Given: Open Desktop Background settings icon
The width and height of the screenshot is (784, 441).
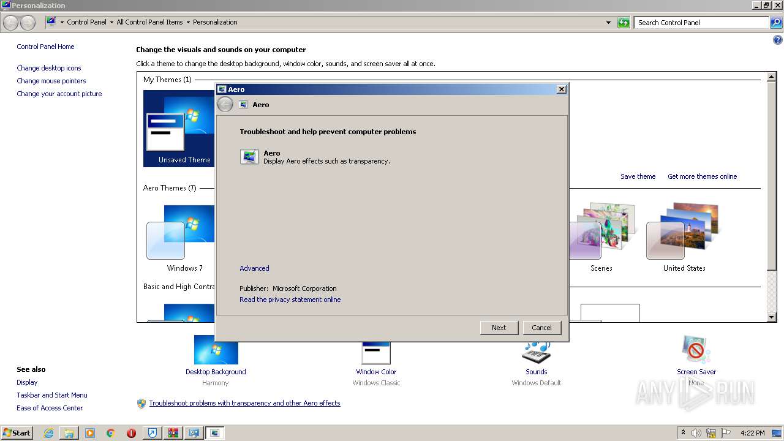Looking at the screenshot, I should point(216,350).
